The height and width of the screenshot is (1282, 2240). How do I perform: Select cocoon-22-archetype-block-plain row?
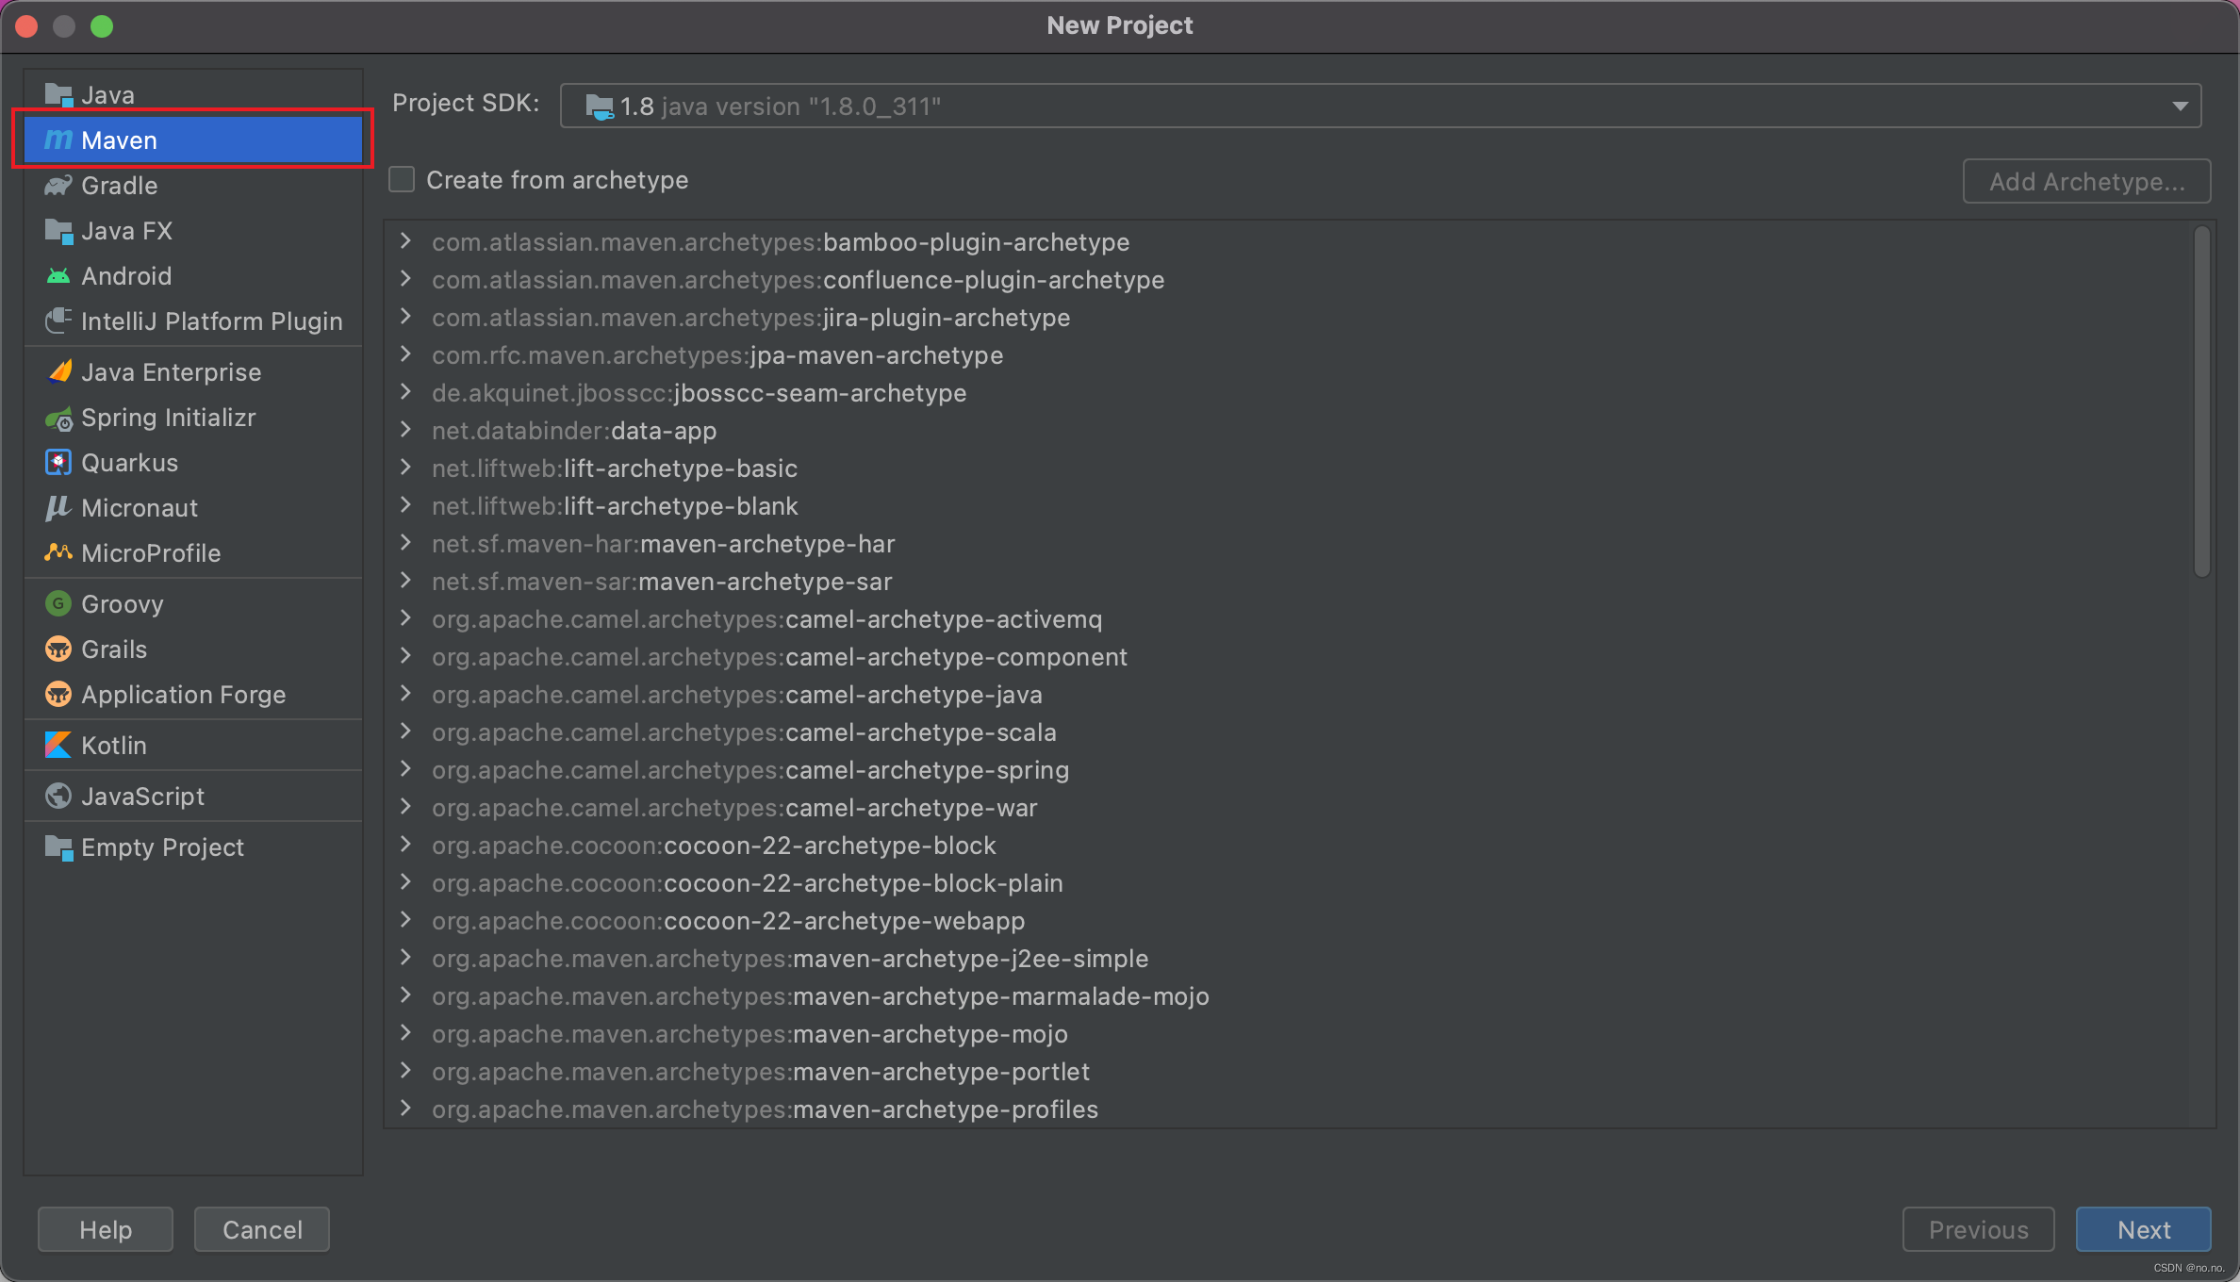[x=1289, y=883]
